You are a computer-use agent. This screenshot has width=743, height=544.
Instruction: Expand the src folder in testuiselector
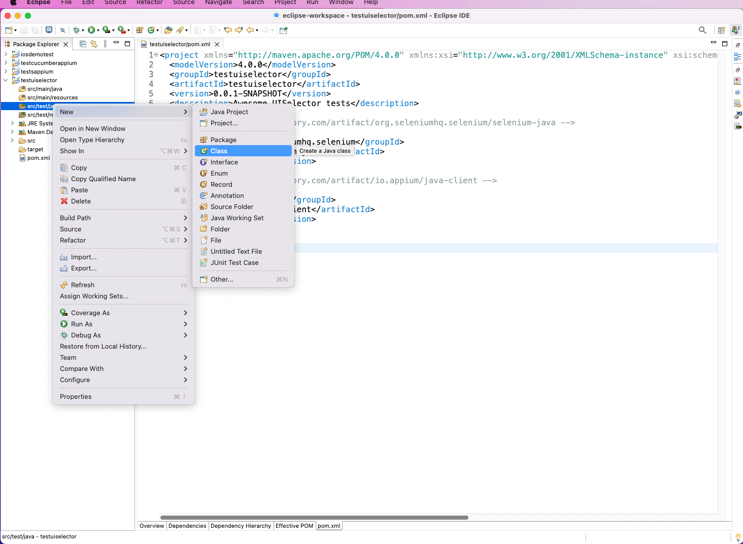12,141
